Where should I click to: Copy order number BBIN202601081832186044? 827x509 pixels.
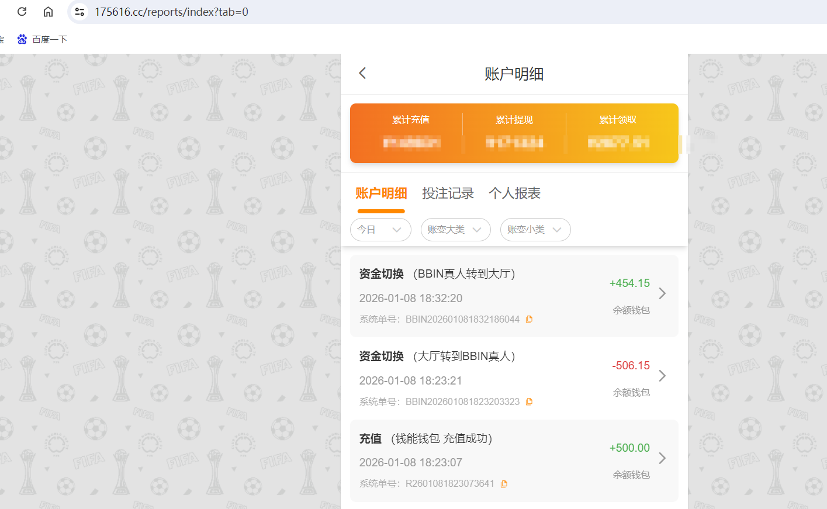[x=529, y=319]
